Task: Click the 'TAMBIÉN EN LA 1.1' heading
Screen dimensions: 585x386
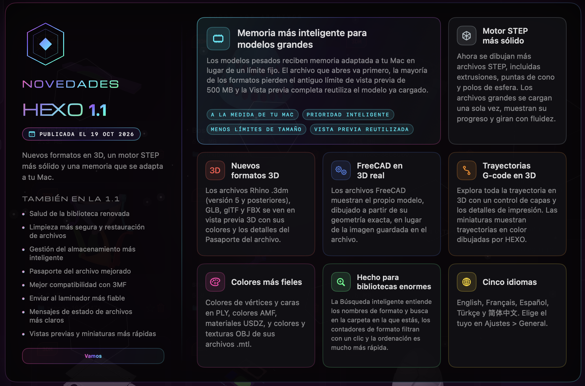Action: [x=71, y=199]
